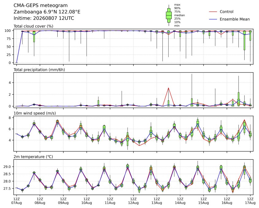259x208 pixels.
Task: Click the '4' tick on precipitation axis
Action: click(10, 83)
